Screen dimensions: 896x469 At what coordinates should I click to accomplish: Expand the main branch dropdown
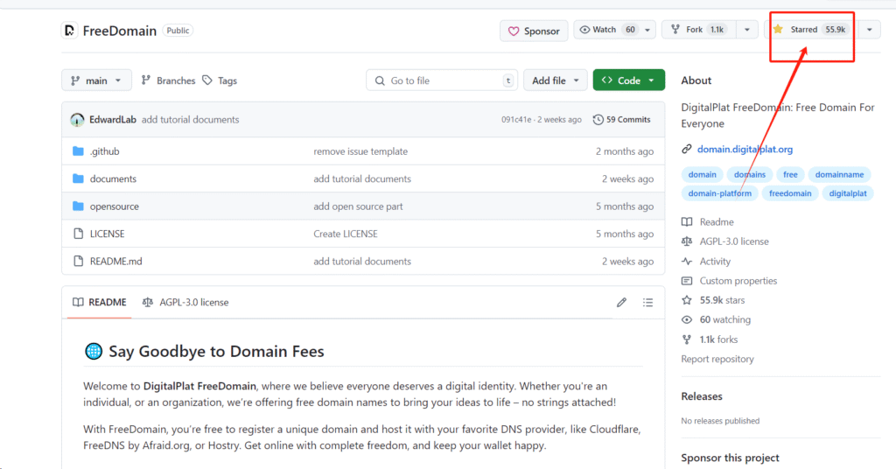[96, 80]
